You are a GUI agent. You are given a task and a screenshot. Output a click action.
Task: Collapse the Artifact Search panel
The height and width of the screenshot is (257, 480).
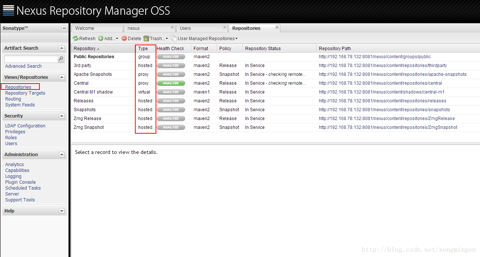[62, 48]
